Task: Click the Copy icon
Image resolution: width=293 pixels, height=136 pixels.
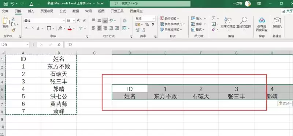Action: coord(13,24)
